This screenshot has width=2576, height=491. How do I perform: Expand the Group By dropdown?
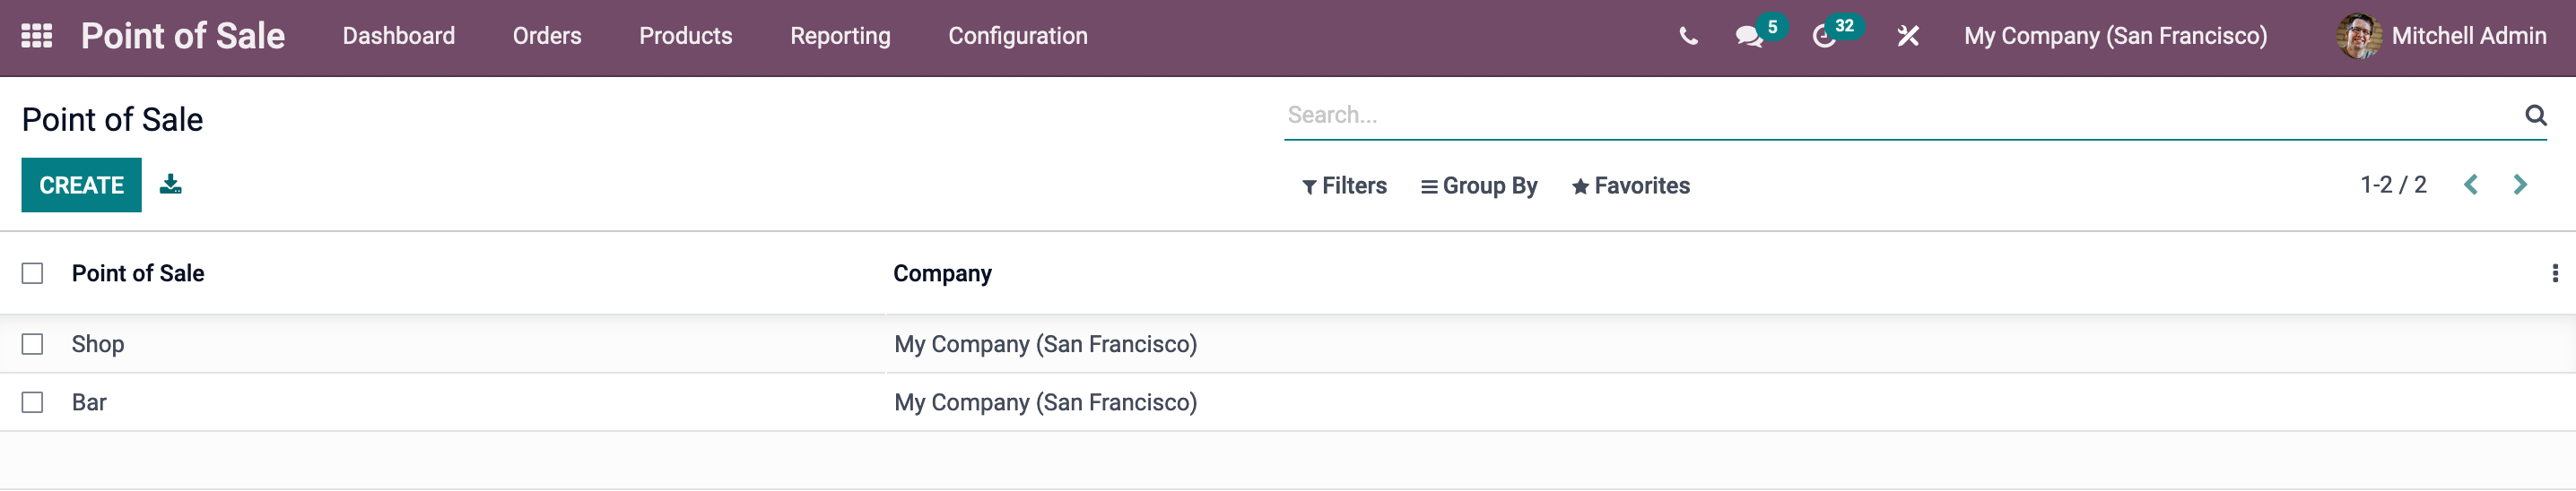point(1479,185)
